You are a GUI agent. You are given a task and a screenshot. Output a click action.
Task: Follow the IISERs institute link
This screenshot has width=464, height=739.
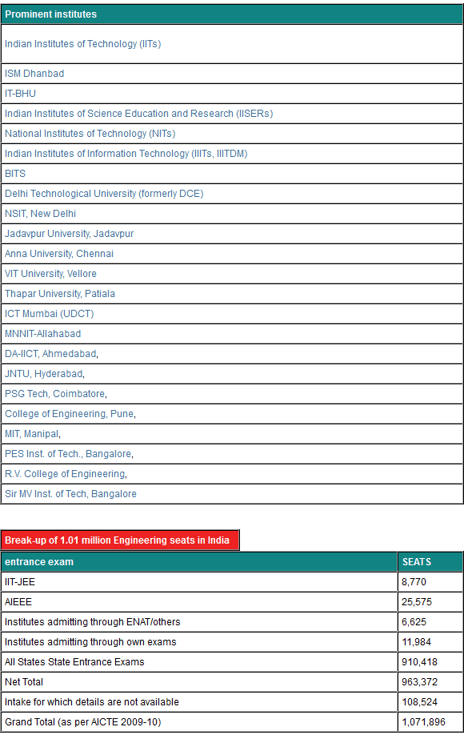coord(139,114)
